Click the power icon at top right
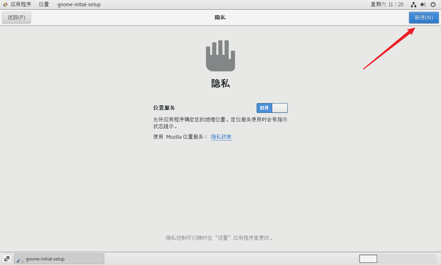Screen dimensions: 441x265 (432, 4)
